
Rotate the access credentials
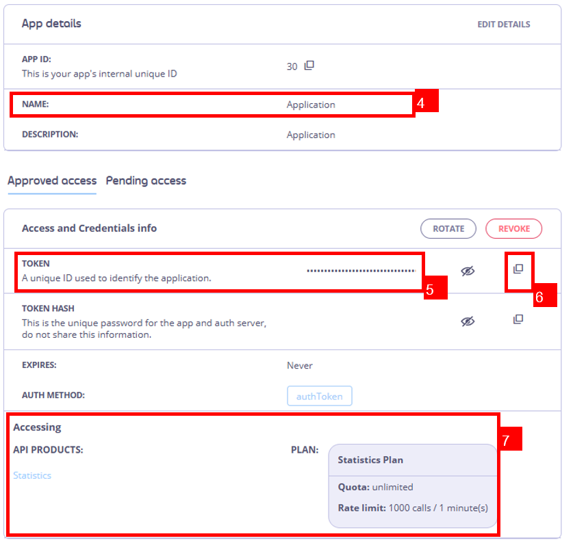tap(448, 229)
